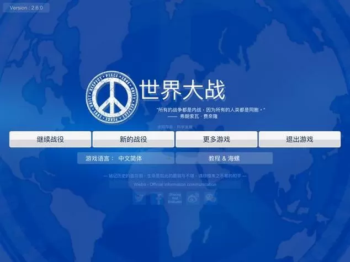Start a new campaign with 新的战役
Viewport: 350px width, 262px height.
(x=133, y=140)
